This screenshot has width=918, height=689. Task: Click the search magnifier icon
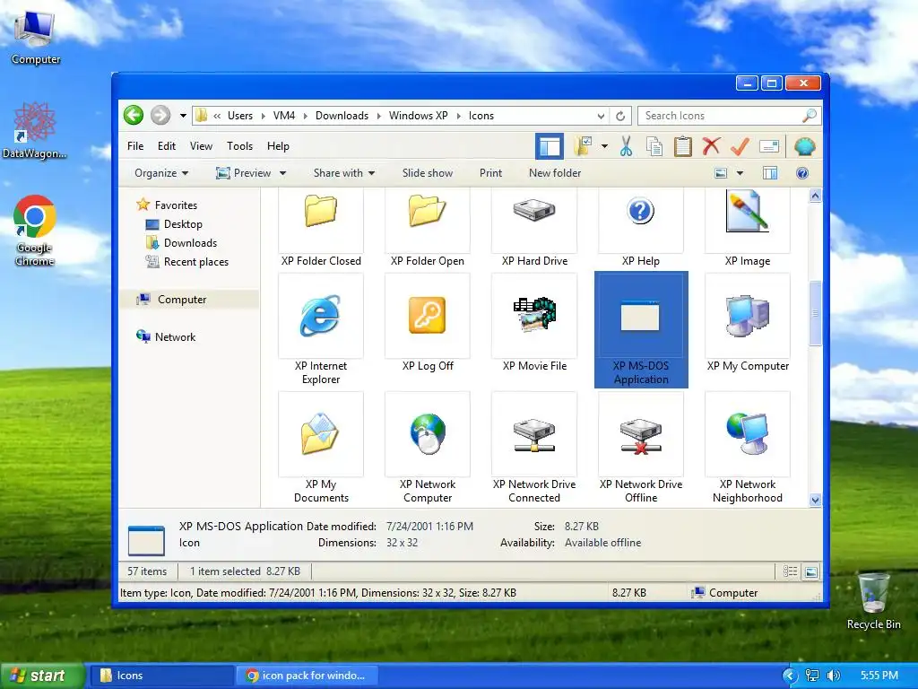[x=810, y=116]
